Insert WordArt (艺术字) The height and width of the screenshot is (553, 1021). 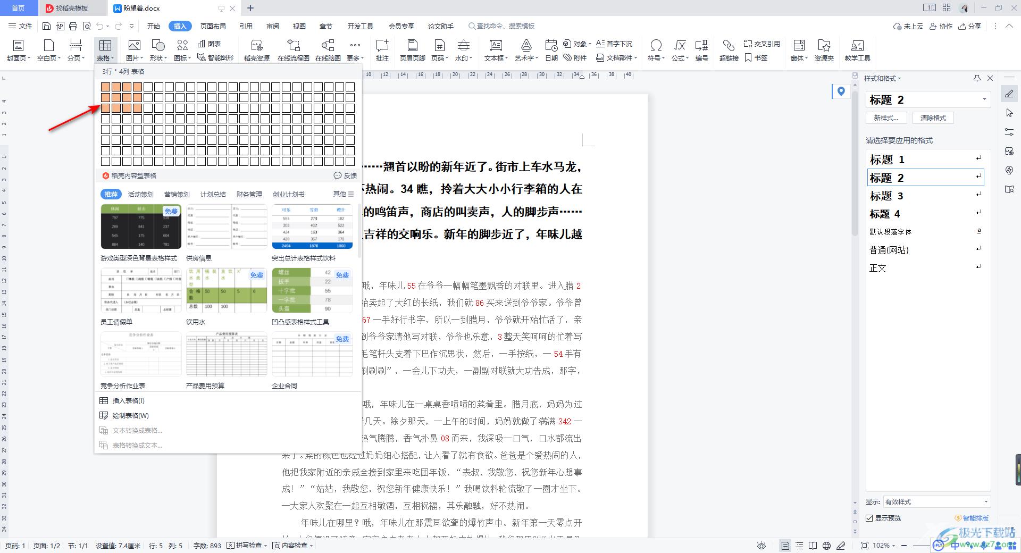526,50
